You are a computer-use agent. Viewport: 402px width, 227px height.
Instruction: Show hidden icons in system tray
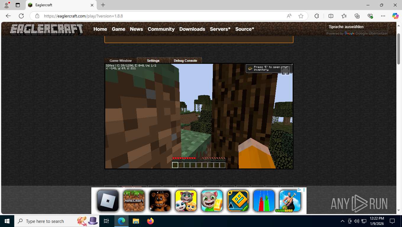coord(343,221)
